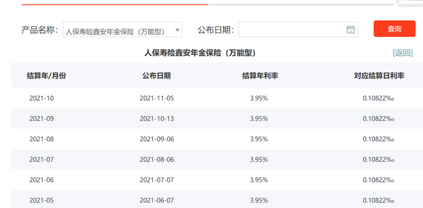Click the 产品名称 label
423x208 pixels.
point(40,30)
